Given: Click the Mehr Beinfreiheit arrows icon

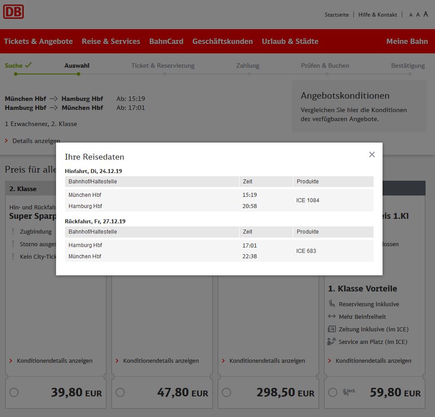Looking at the screenshot, I should pos(332,316).
